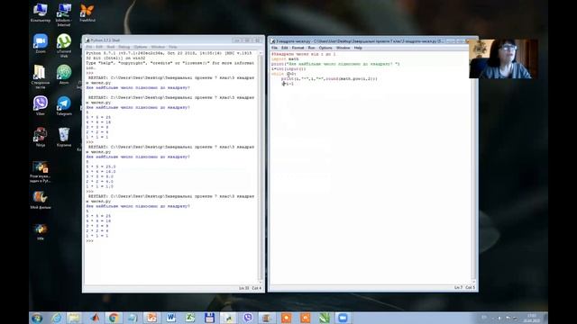Open File Explorer from the taskbar
Screen dimensions: 577x324
(75, 318)
